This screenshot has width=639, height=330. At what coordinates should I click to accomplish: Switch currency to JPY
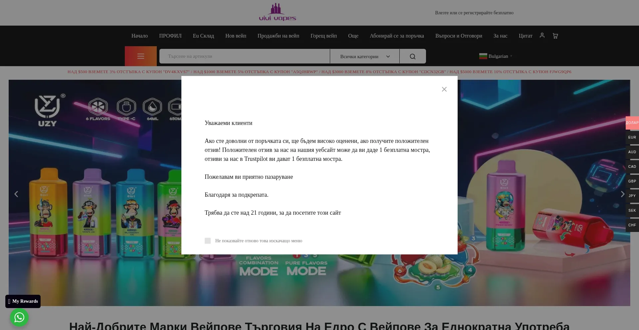(632, 196)
